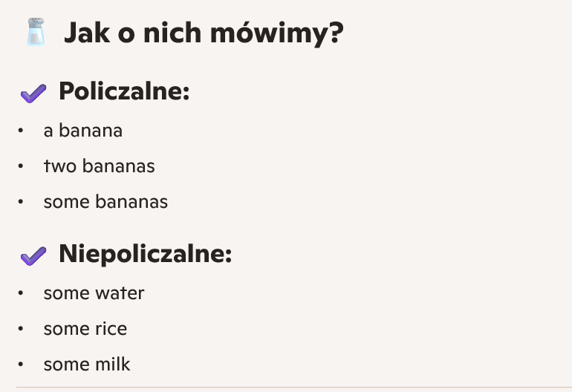Click the 'some rice' list item
The image size is (572, 392).
point(85,329)
